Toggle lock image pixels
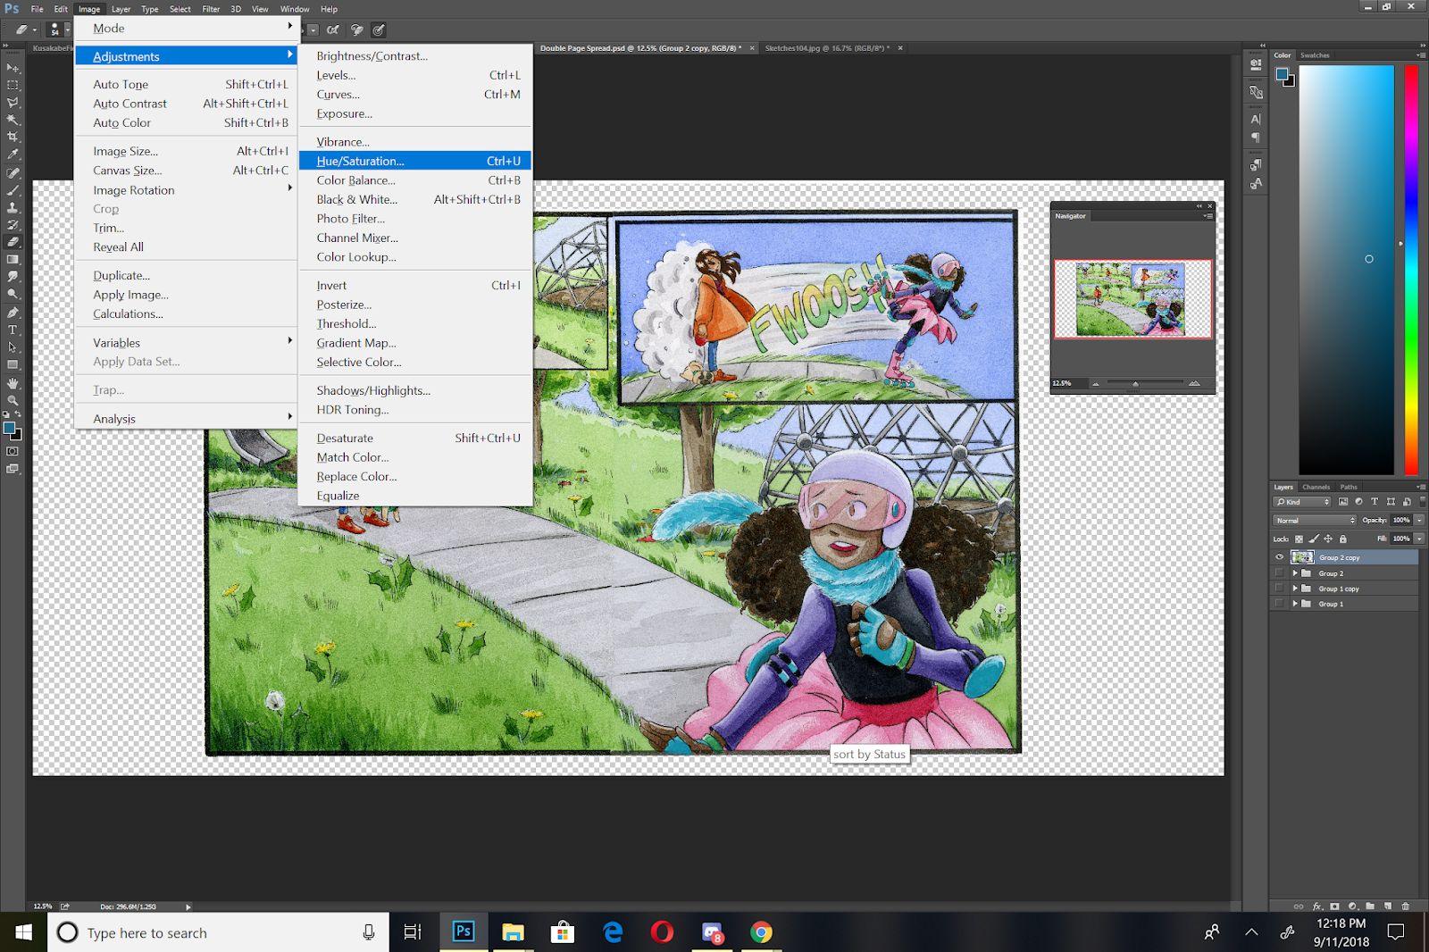This screenshot has width=1429, height=952. click(1314, 539)
